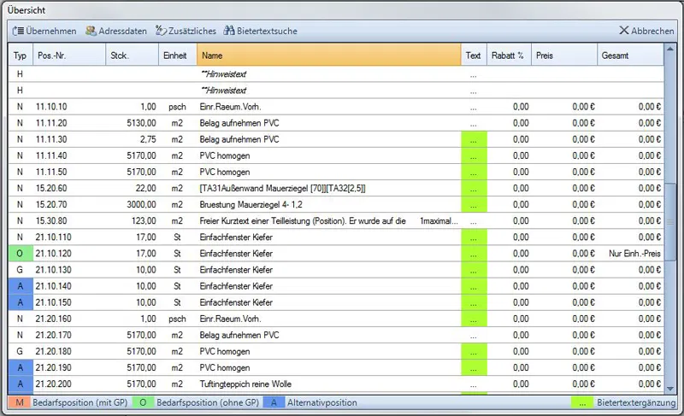Click text ellipsis in row 11.10.10
Screen dimensions: 684x416
[x=473, y=107]
